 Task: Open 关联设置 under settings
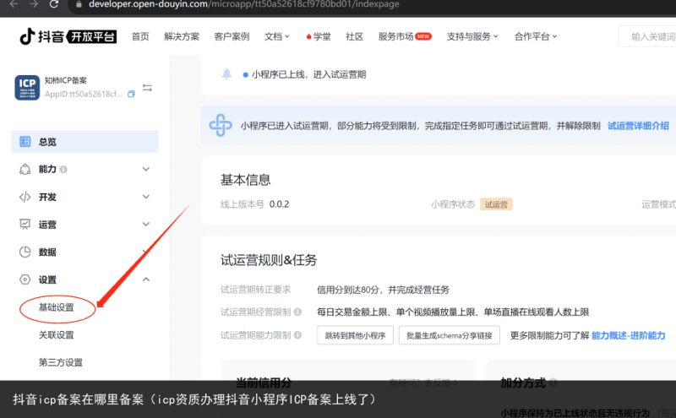(57, 335)
